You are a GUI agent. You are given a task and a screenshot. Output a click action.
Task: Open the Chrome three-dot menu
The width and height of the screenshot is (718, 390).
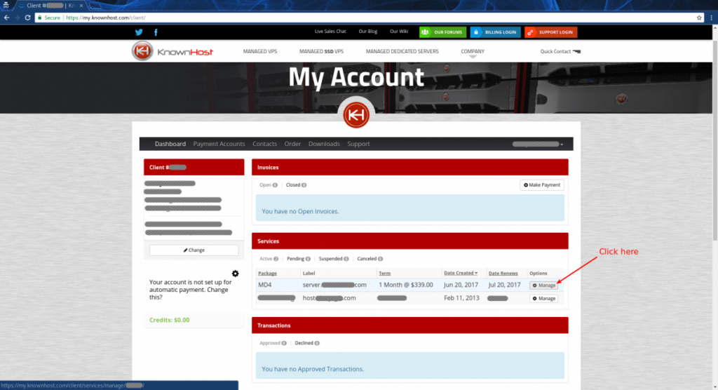tap(711, 18)
